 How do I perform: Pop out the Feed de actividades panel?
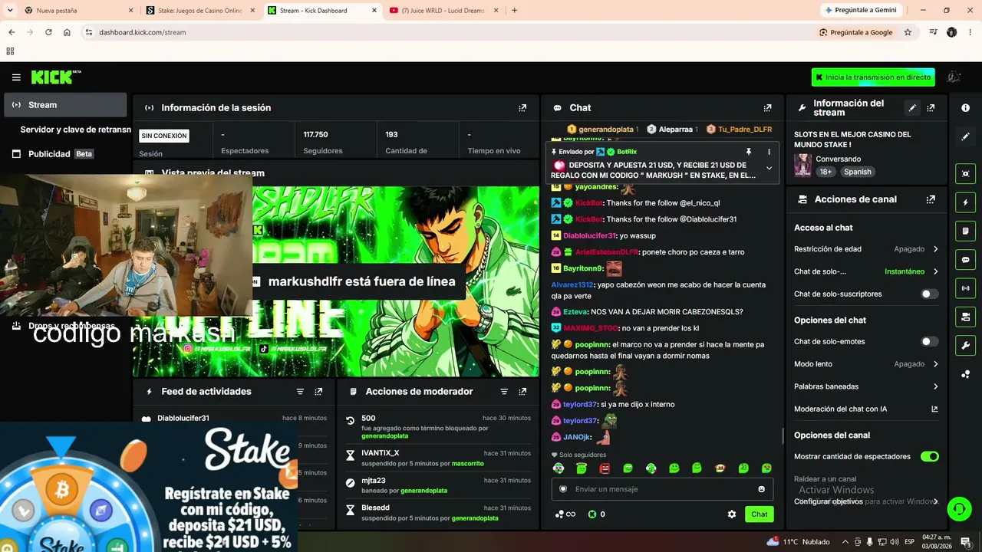pos(318,392)
